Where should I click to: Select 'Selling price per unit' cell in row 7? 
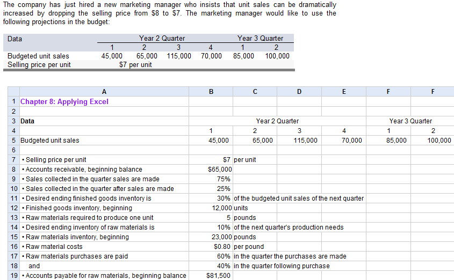[104, 160]
